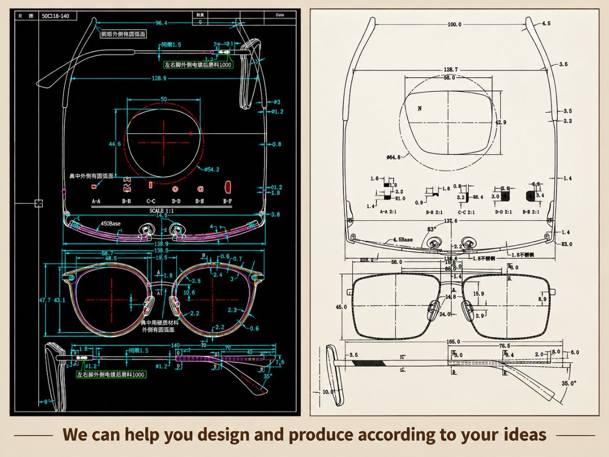Open the beige square-glasses blueprint drawing
The image size is (609, 457).
[454, 212]
